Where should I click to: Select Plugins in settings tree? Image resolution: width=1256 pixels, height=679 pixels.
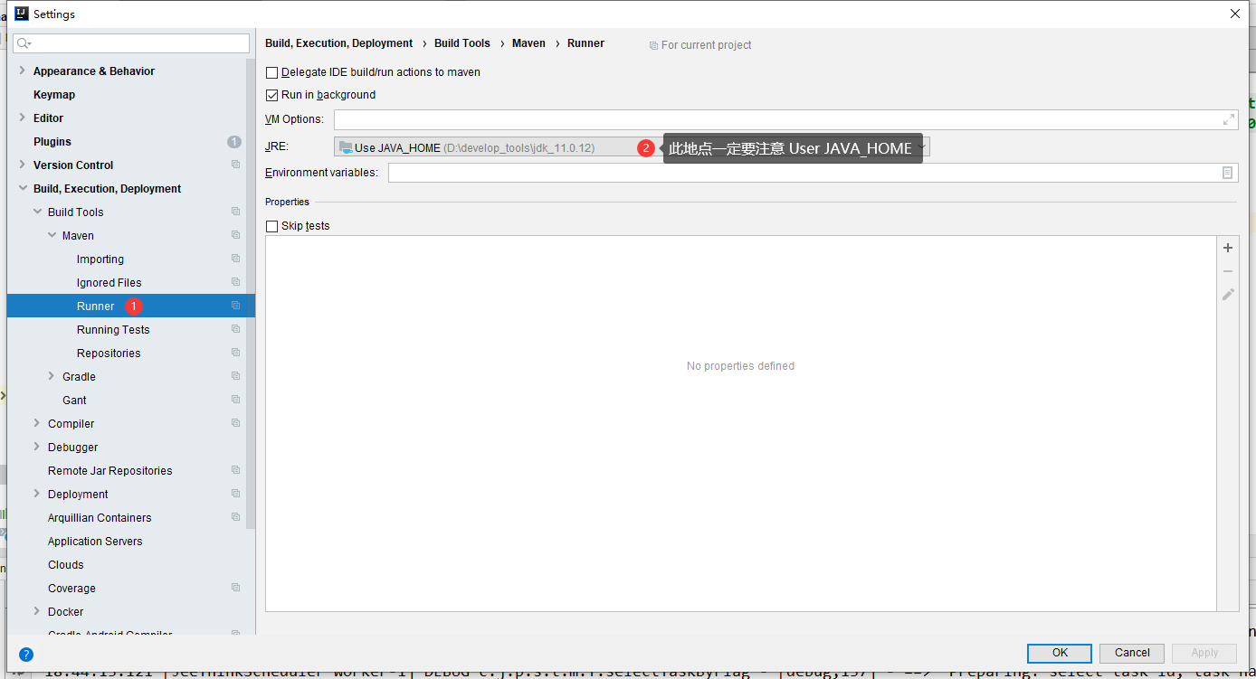tap(52, 142)
